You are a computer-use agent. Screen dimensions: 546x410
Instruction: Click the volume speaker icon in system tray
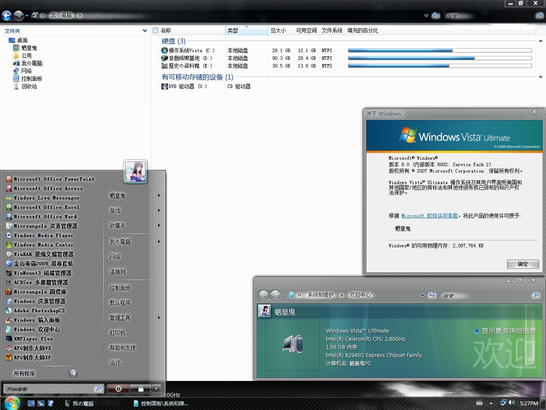point(512,403)
